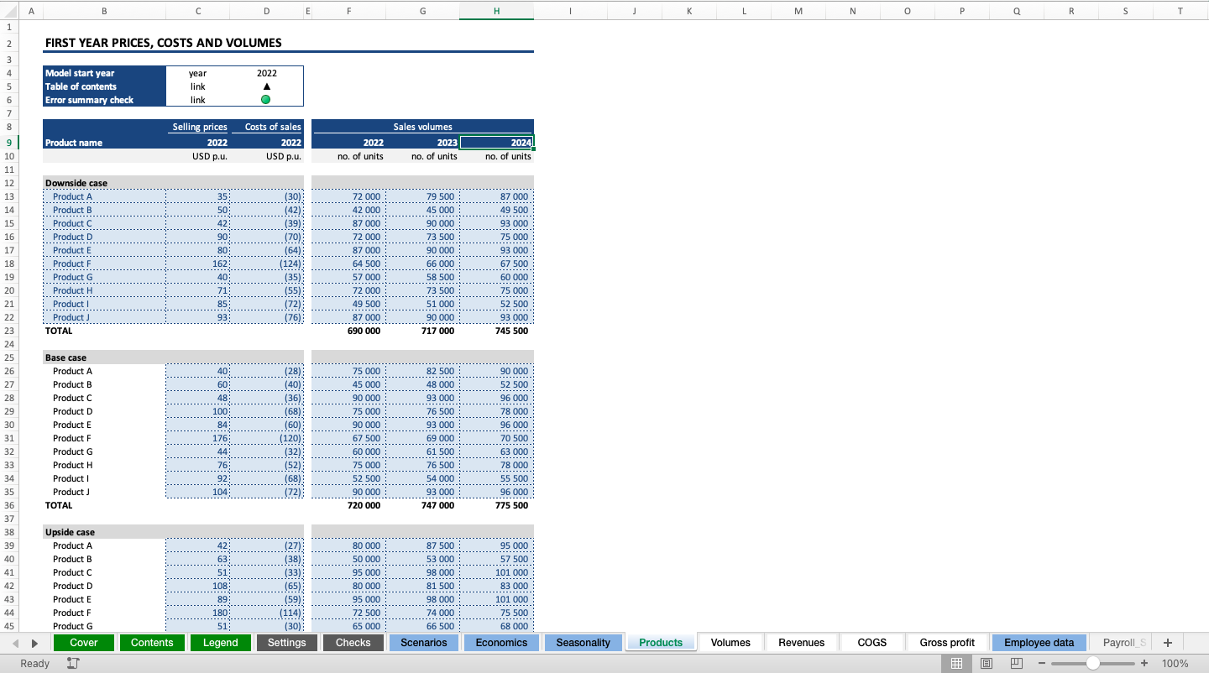Click the zoom in plus button
This screenshot has width=1209, height=673.
[1144, 663]
